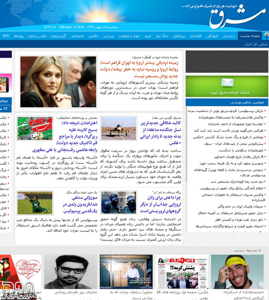
Task: Open headline کالبد شکافی جدیدترین نسل جنگنده صاعقه
Action: click(x=160, y=133)
